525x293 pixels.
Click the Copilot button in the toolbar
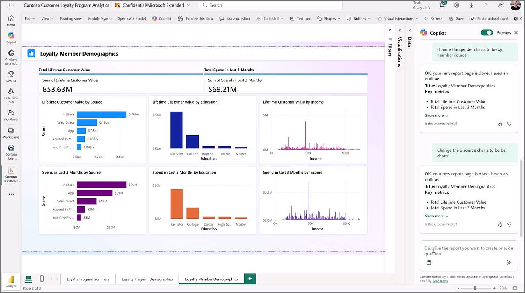(x=161, y=19)
